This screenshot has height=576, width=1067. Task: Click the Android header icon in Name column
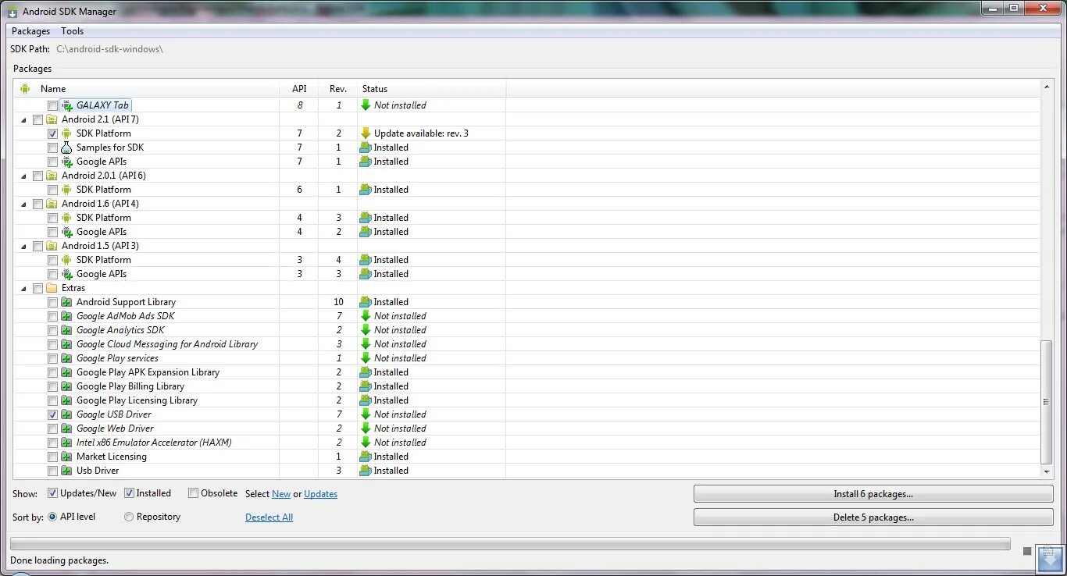pyautogui.click(x=25, y=88)
